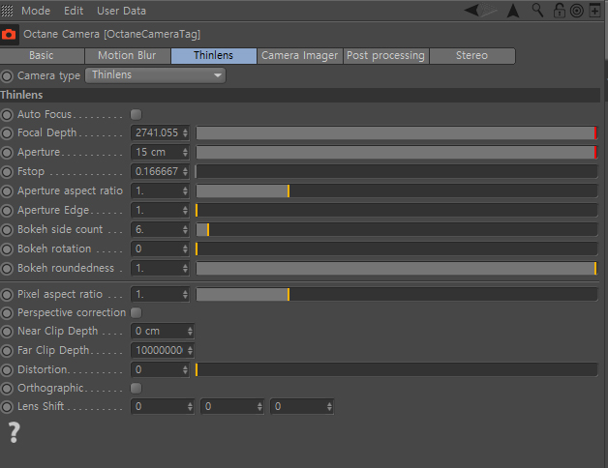Open the Camera type Thinlens dropdown

(x=156, y=75)
